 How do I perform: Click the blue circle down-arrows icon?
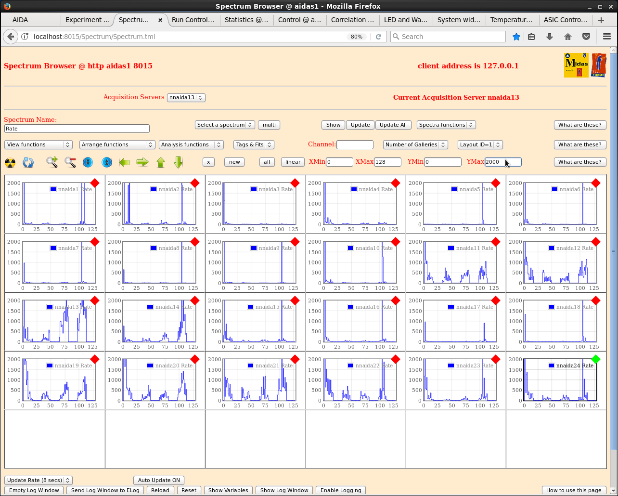pos(88,162)
